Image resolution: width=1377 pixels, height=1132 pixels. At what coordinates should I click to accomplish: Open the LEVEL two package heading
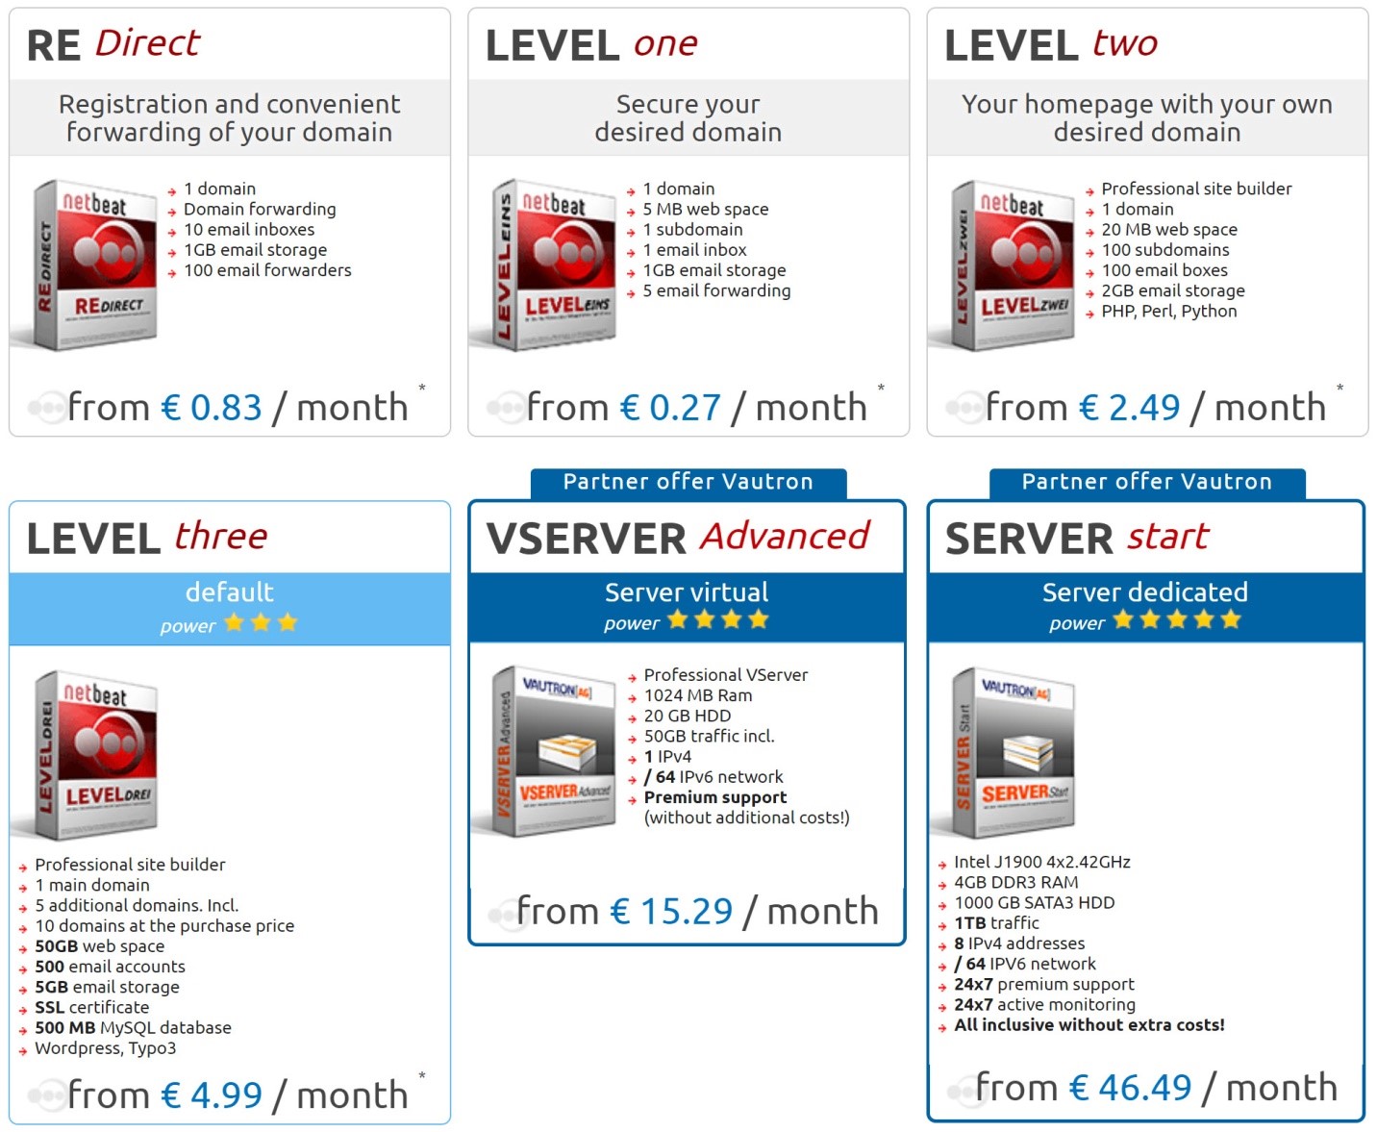pyautogui.click(x=1051, y=44)
